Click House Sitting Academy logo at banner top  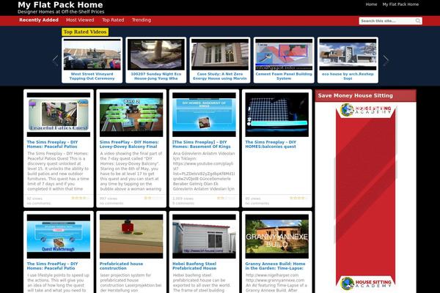(x=366, y=110)
